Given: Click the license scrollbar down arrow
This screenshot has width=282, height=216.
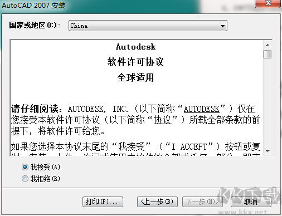Looking at the screenshot, I should (268, 151).
